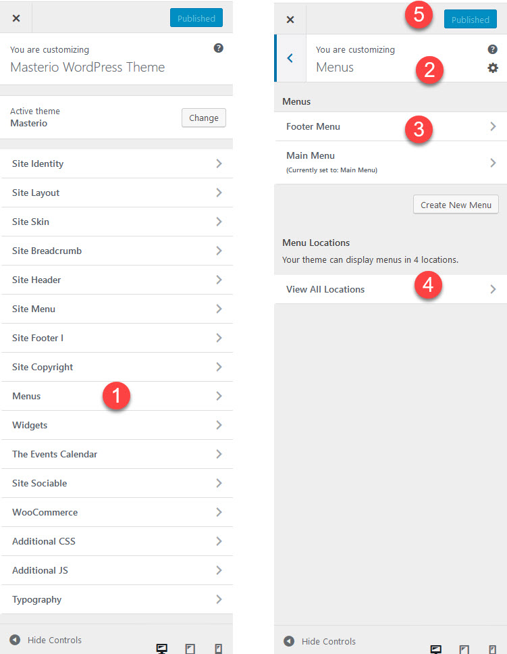Expand the Widgets chevron
The height and width of the screenshot is (654, 507).
[219, 425]
